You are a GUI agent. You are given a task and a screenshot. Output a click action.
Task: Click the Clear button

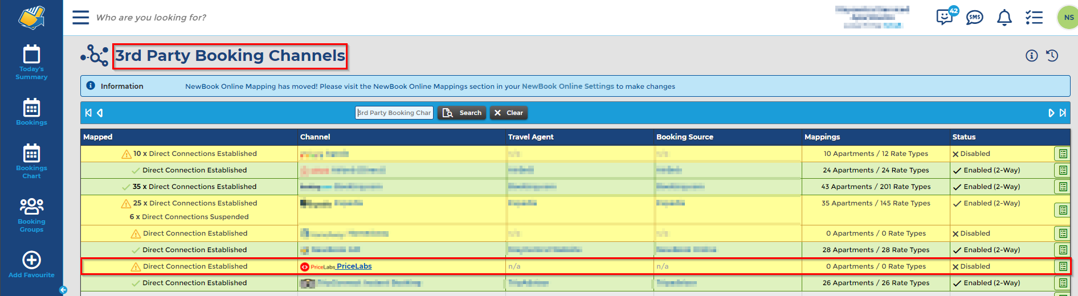(x=508, y=113)
